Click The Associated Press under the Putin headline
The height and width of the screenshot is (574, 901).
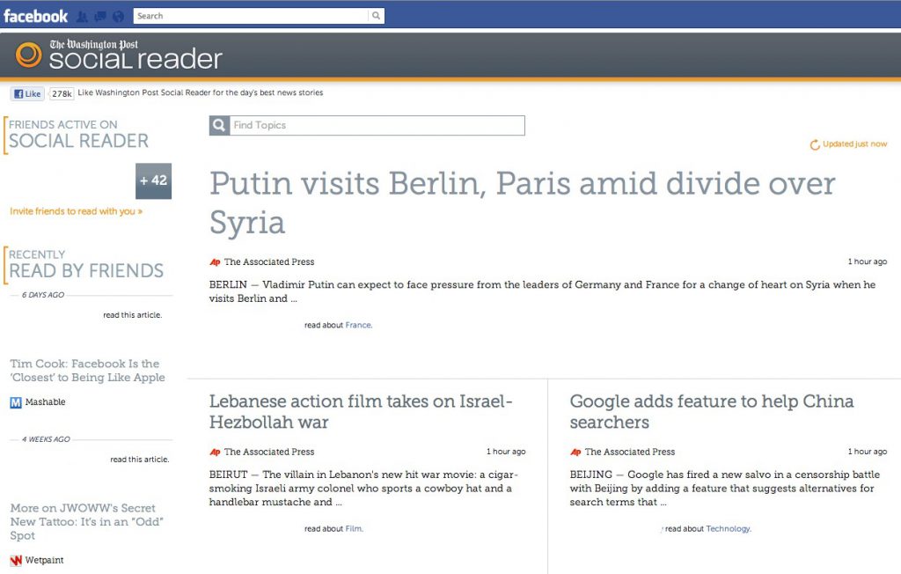[269, 261]
